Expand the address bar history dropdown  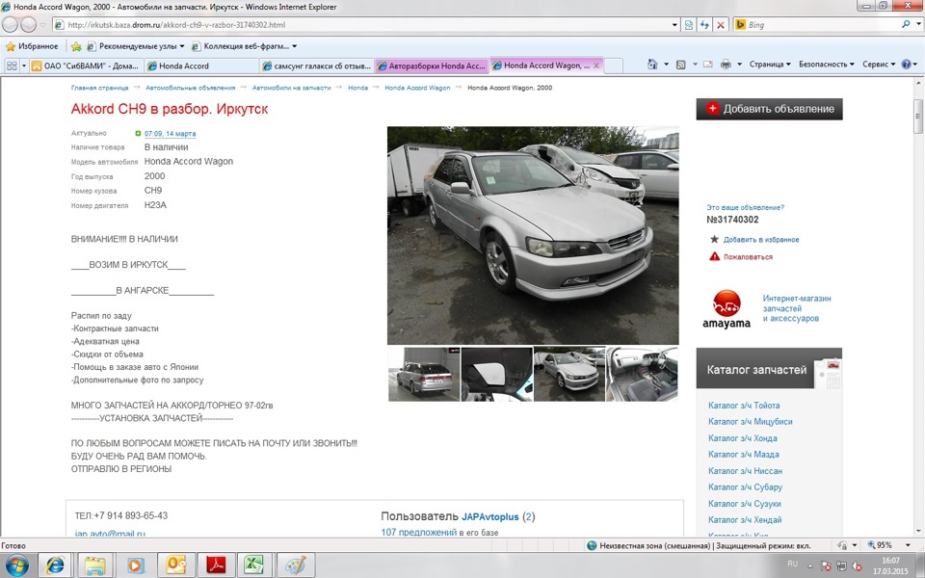click(x=674, y=25)
